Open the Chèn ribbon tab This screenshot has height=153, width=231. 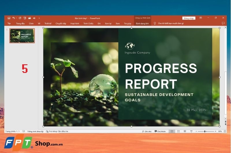click(x=31, y=24)
